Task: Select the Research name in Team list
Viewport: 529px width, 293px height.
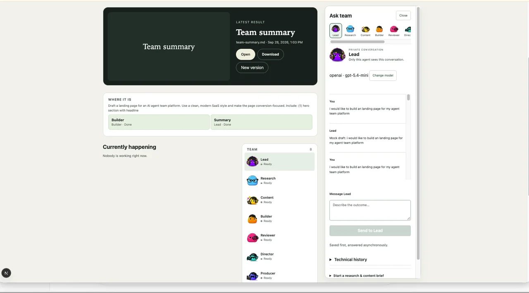Action: click(268, 178)
